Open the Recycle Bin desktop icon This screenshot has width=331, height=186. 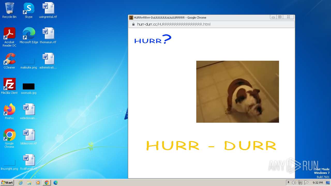coord(9,10)
